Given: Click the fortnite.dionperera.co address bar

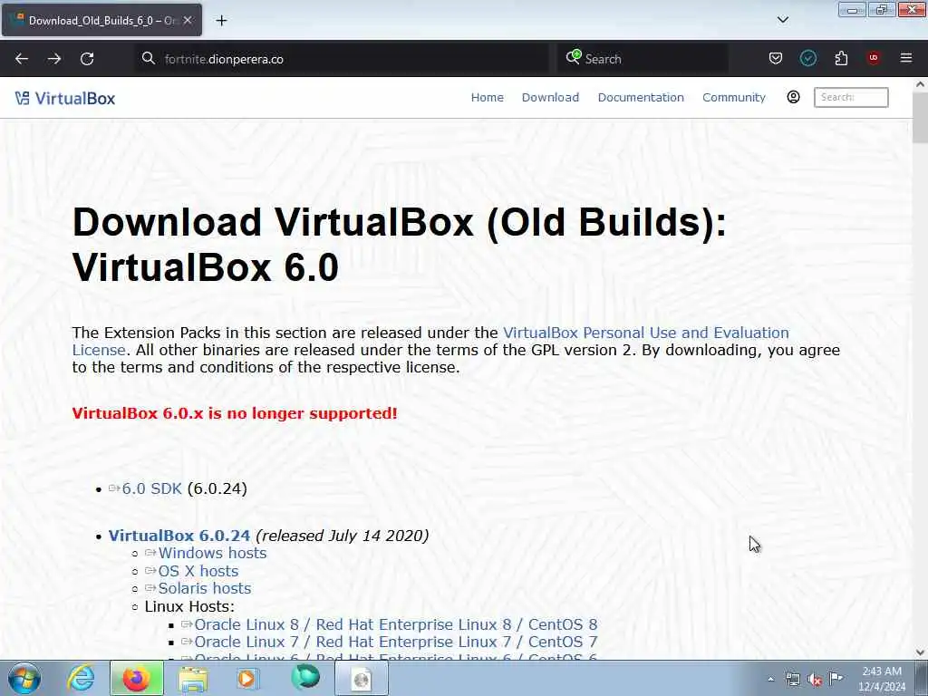Looking at the screenshot, I should 341,59.
